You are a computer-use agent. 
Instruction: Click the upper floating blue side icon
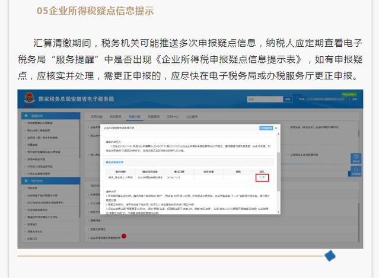356,159
